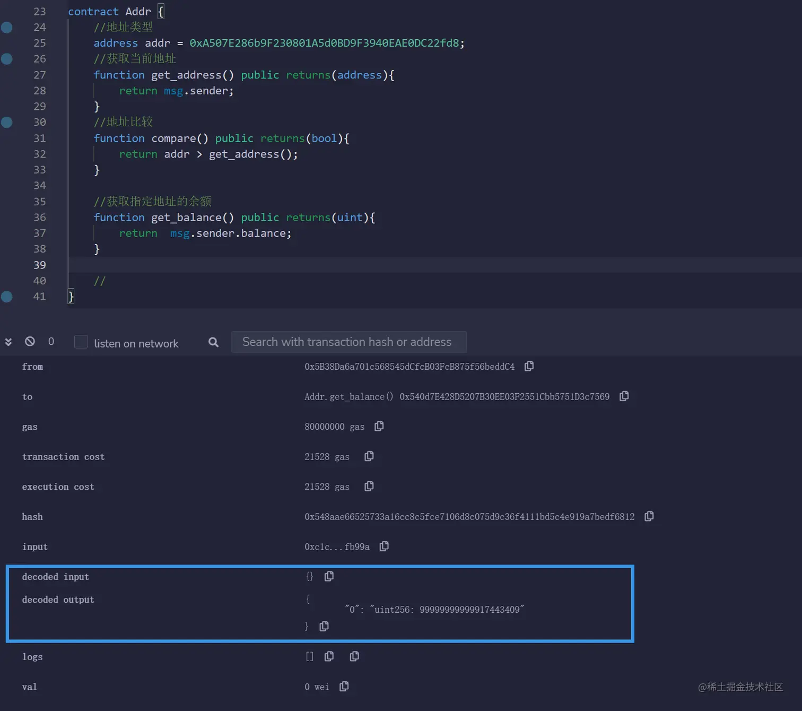Copy the transaction hash

(649, 516)
